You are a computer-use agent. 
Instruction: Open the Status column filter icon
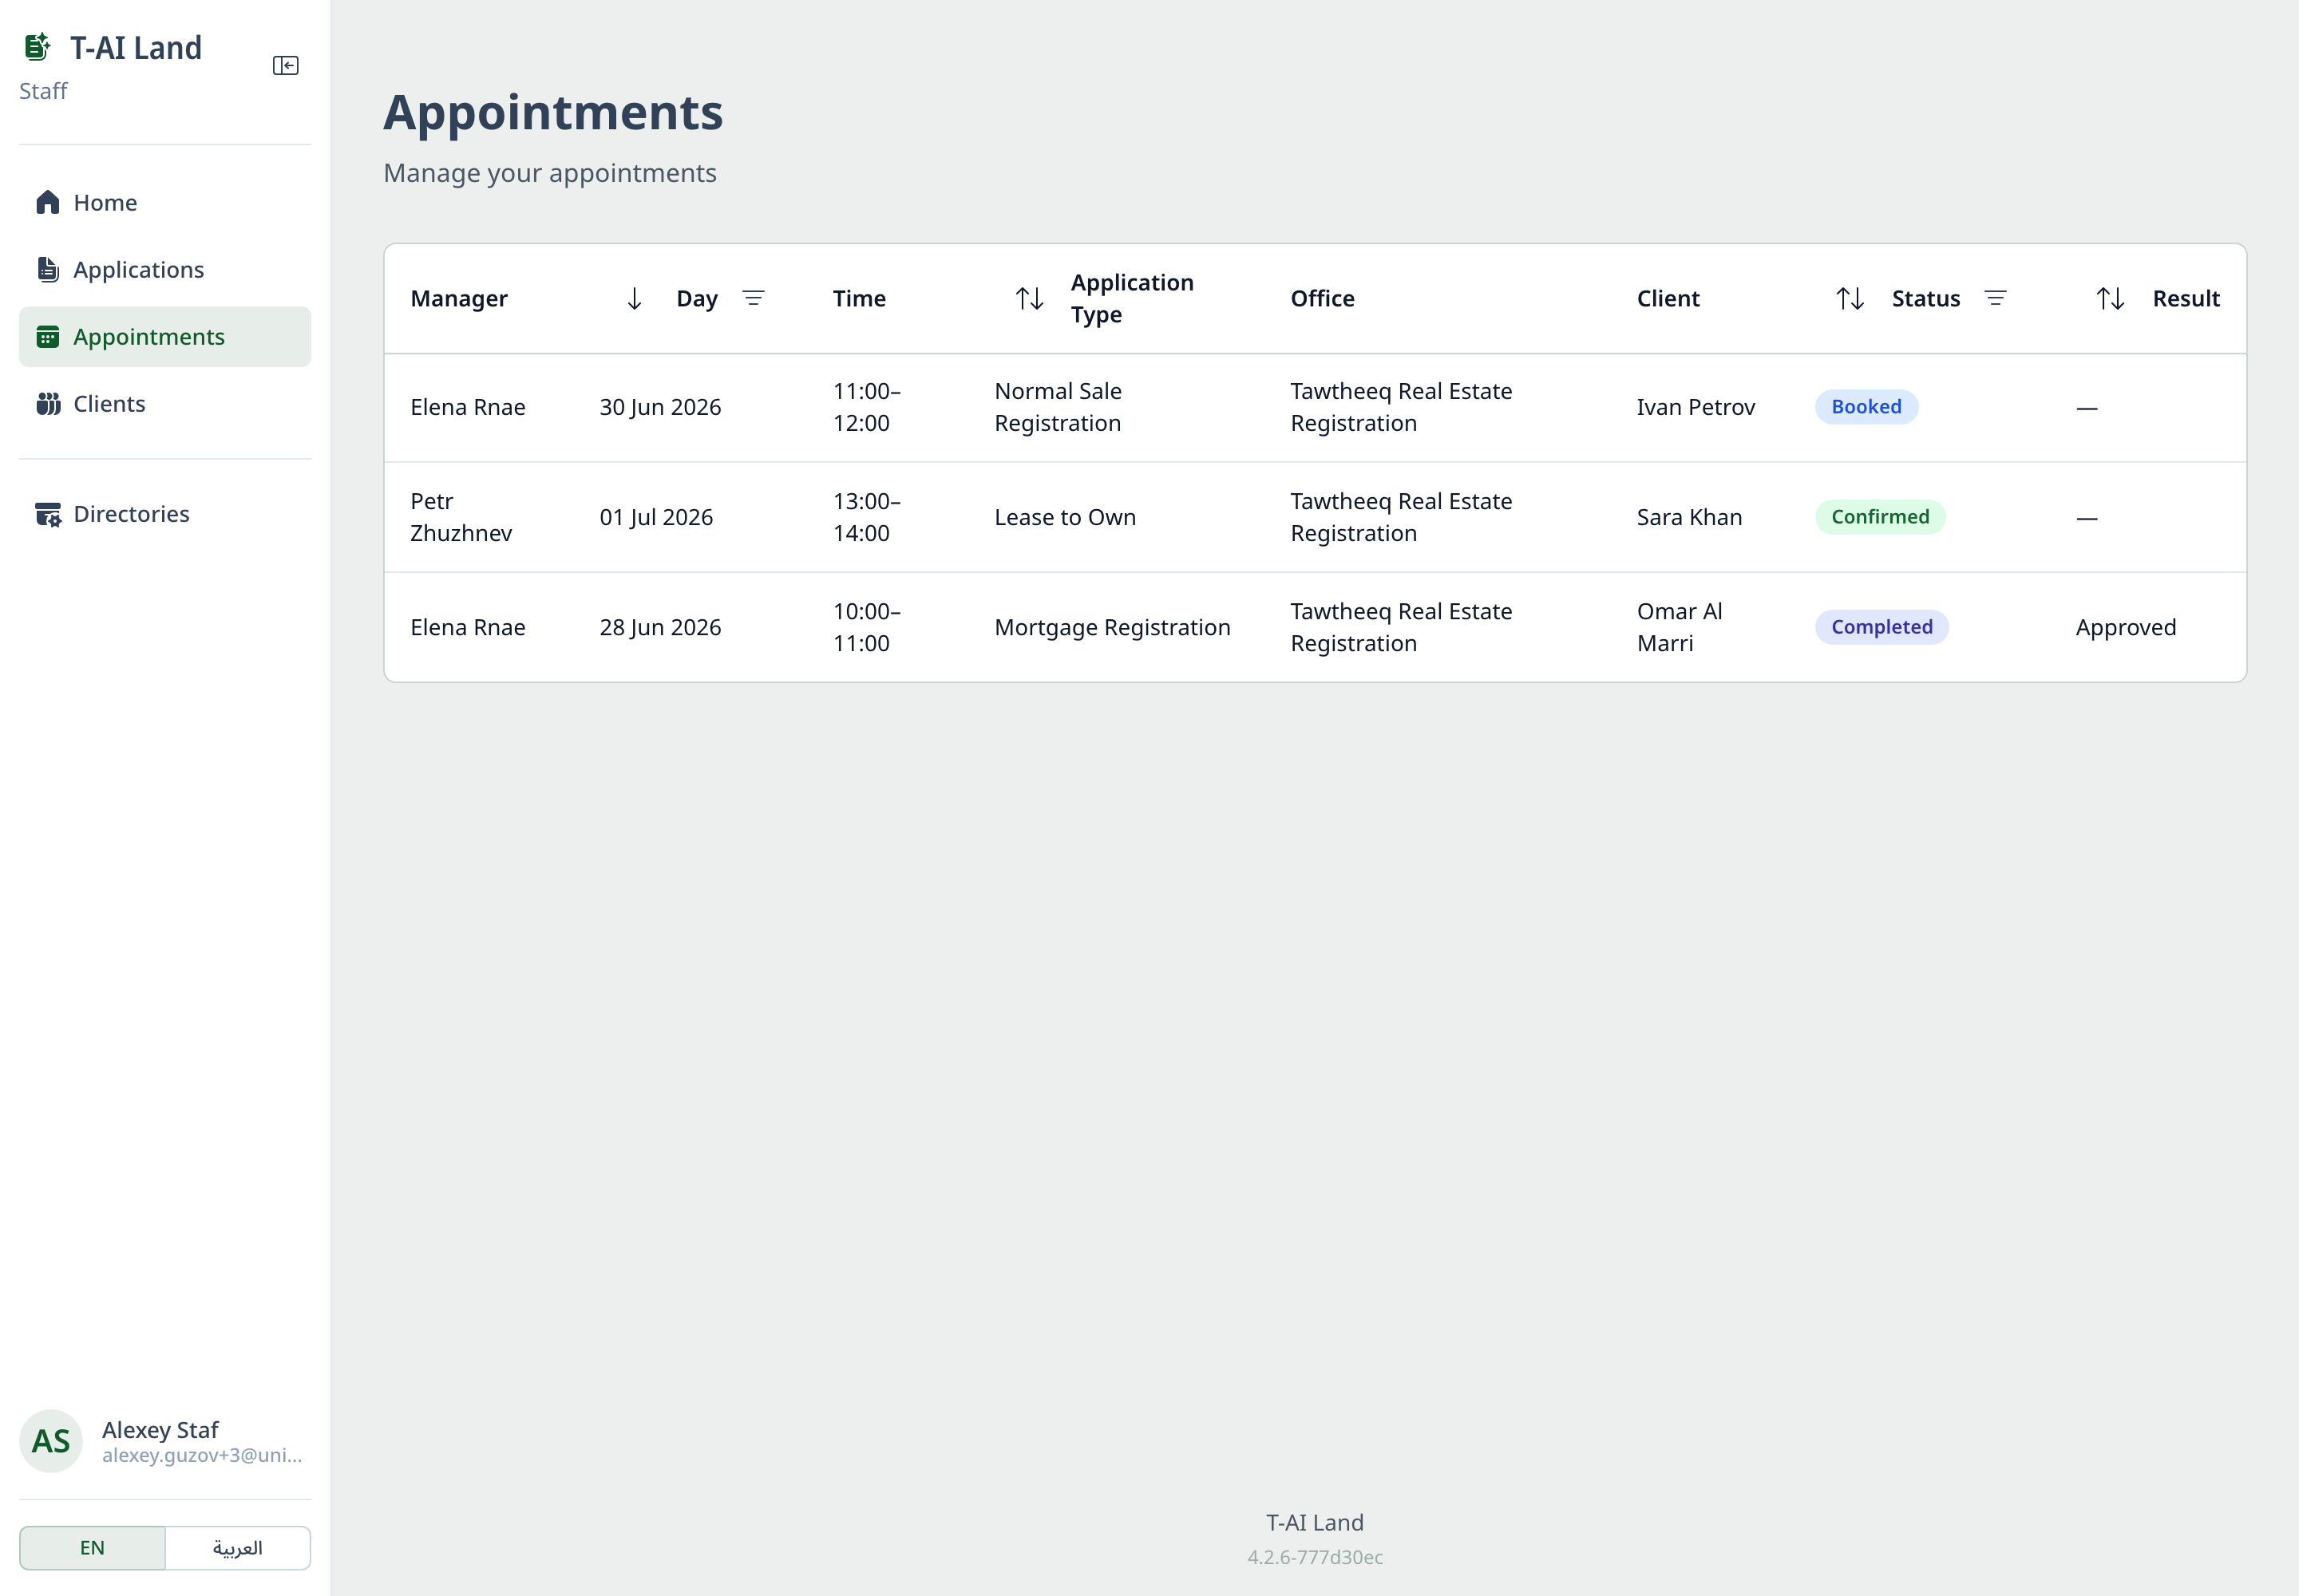[1996, 298]
